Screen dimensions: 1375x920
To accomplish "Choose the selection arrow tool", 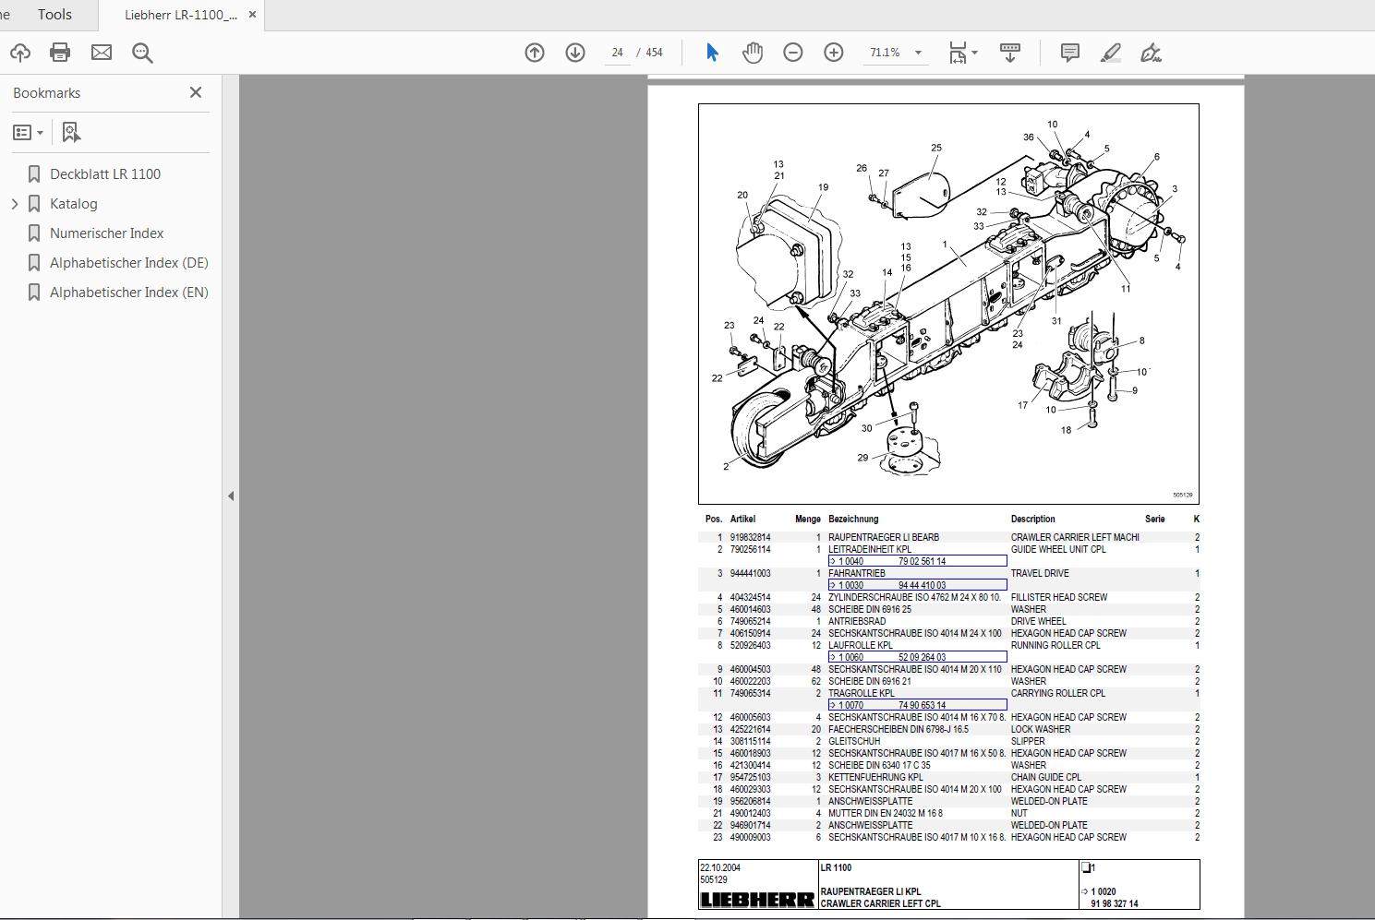I will tap(711, 53).
